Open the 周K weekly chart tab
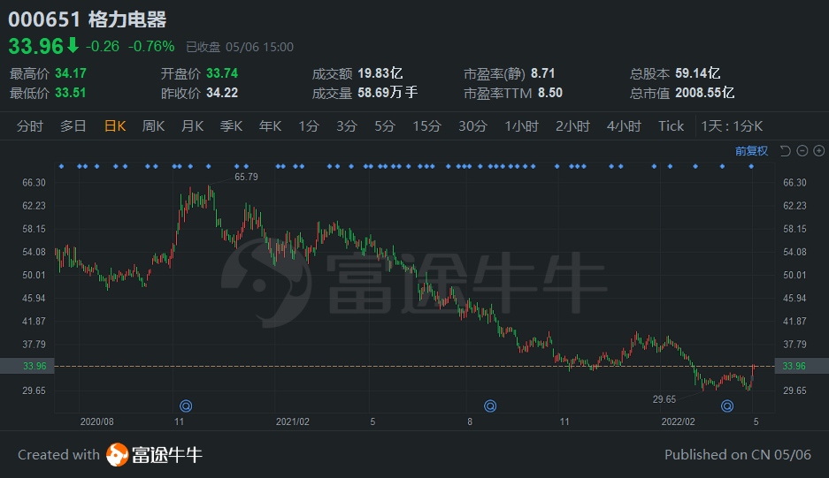The width and height of the screenshot is (829, 478). click(153, 126)
